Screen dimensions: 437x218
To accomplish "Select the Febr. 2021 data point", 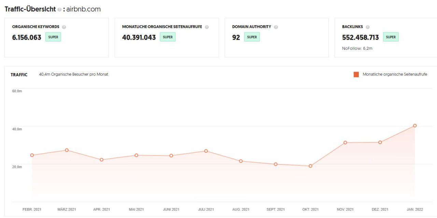I will click(x=32, y=155).
